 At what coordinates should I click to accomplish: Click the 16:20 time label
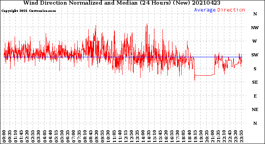166,136
